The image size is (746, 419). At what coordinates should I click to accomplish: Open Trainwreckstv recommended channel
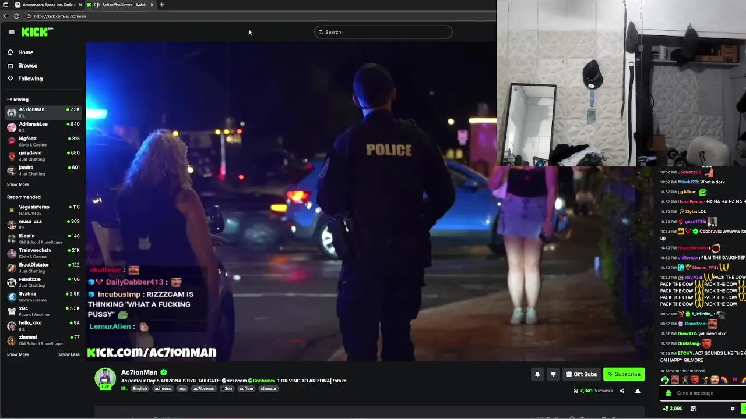(43, 253)
